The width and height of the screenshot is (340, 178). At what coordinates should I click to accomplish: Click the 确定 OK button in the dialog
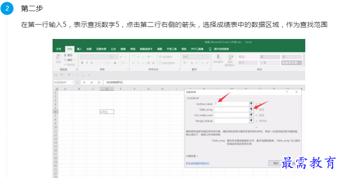pyautogui.click(x=275, y=163)
